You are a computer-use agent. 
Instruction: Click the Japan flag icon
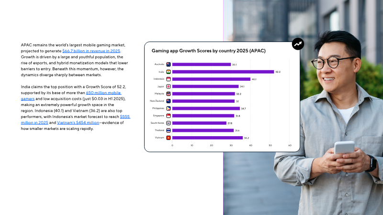click(169, 86)
